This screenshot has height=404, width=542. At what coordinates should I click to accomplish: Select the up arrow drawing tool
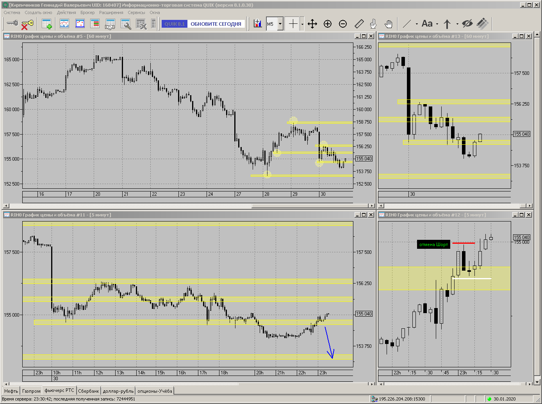[448, 24]
